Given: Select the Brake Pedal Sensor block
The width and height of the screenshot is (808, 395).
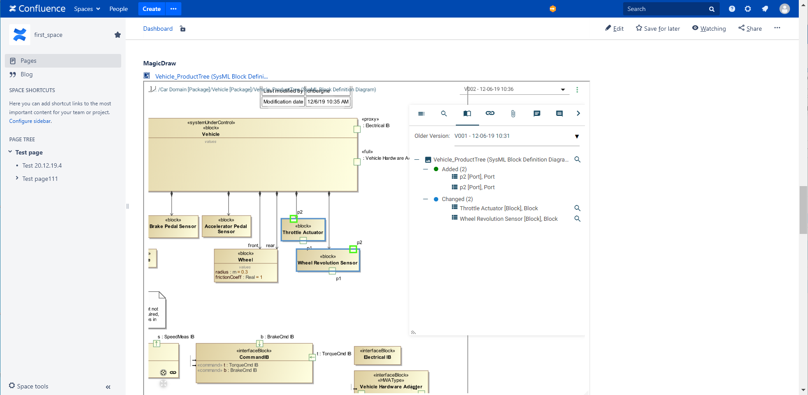Looking at the screenshot, I should [x=173, y=226].
